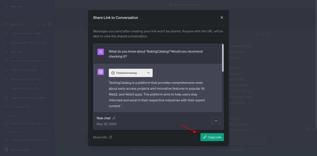Edit the chat title with the pencil icon

39,24
